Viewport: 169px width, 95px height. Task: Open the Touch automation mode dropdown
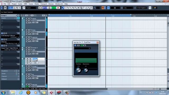(31, 8)
